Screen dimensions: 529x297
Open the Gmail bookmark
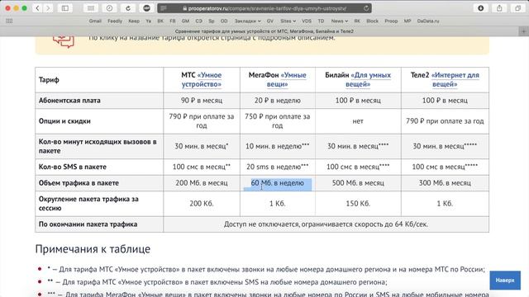point(95,21)
